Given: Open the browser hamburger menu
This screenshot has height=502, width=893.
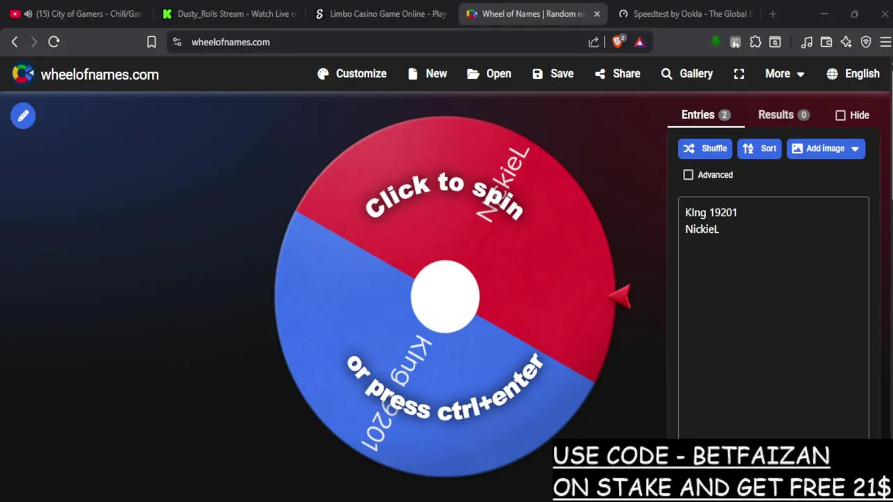Looking at the screenshot, I should (885, 42).
